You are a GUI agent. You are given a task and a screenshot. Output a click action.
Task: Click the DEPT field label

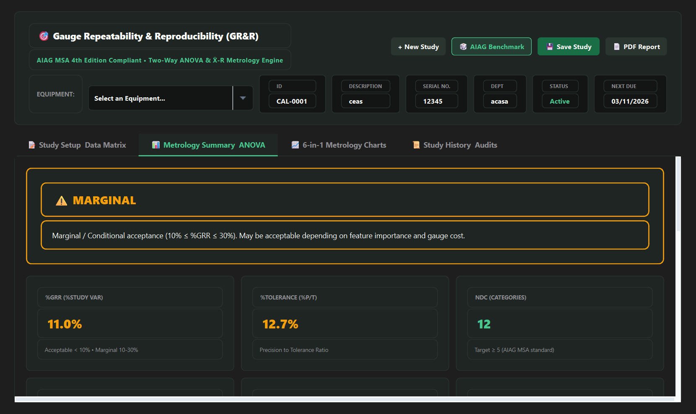click(x=497, y=86)
